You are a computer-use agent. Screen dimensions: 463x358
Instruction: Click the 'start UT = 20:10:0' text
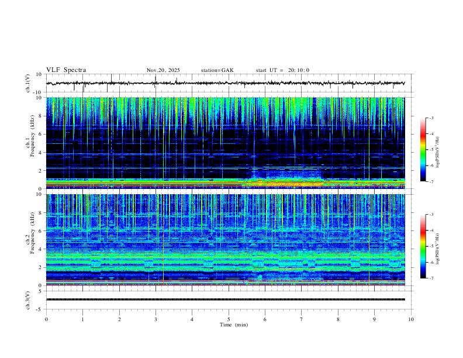(x=282, y=70)
